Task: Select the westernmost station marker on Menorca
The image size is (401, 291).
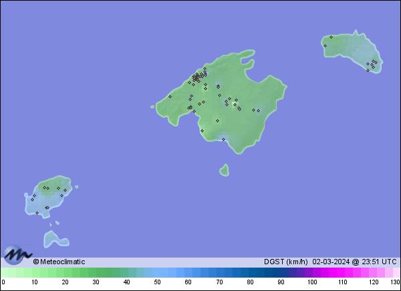Action: pos(325,45)
